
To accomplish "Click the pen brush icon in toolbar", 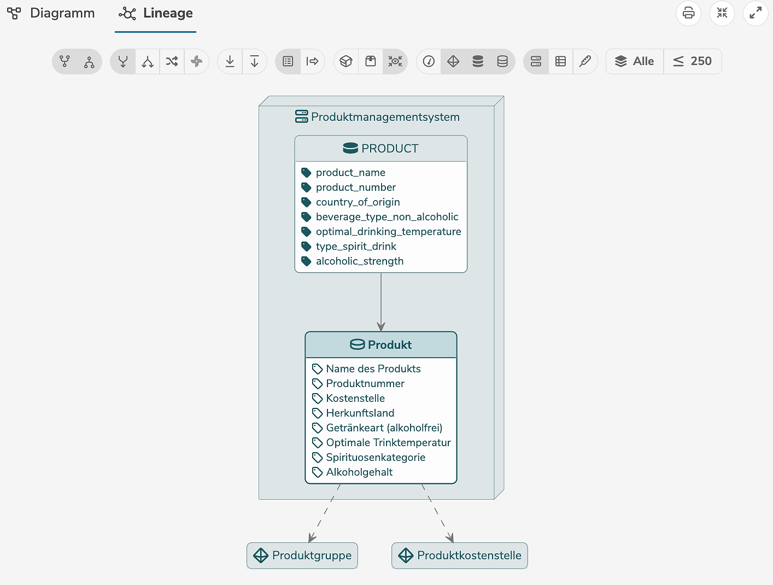I will click(585, 61).
